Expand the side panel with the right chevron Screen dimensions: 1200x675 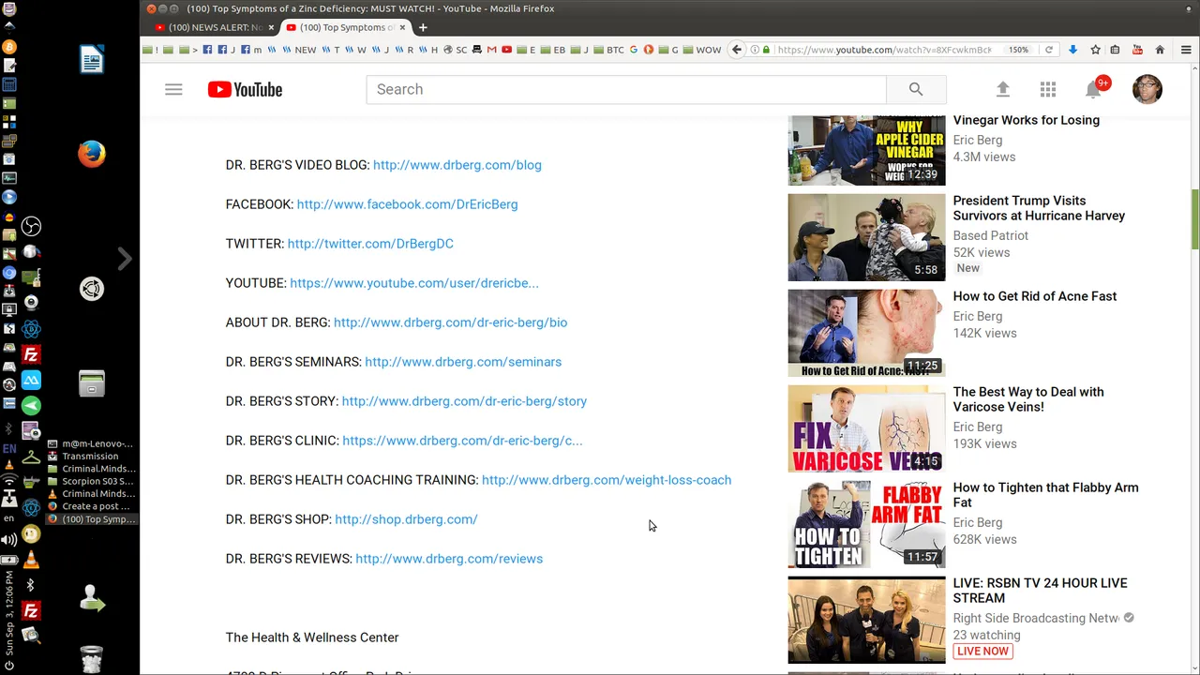pos(125,259)
